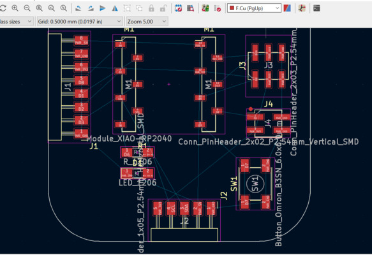Open the Zoom 5.00 dropdown
Screen dimensions: 372x255
point(147,22)
